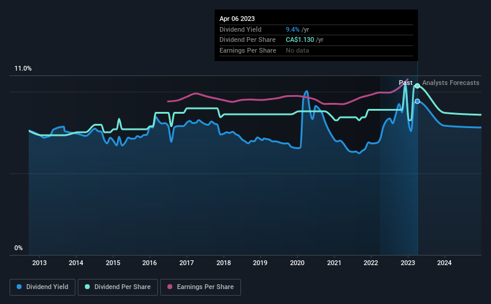Click the 2018 x-axis label
This screenshot has width=491, height=304.
pyautogui.click(x=224, y=263)
